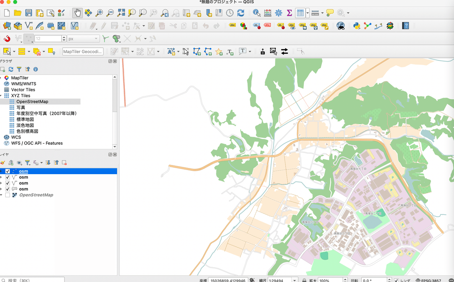The height and width of the screenshot is (282, 454).
Task: Activate the Zoom In tool
Action: tap(100, 13)
